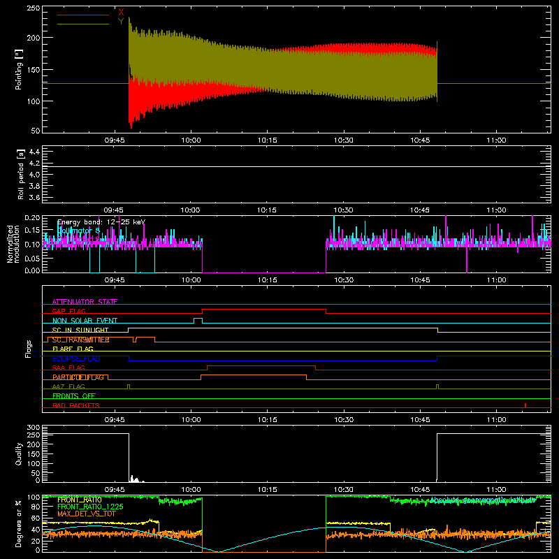
Task: Click the cyan Absolute geomagnetic latitude label
Action: click(483, 500)
